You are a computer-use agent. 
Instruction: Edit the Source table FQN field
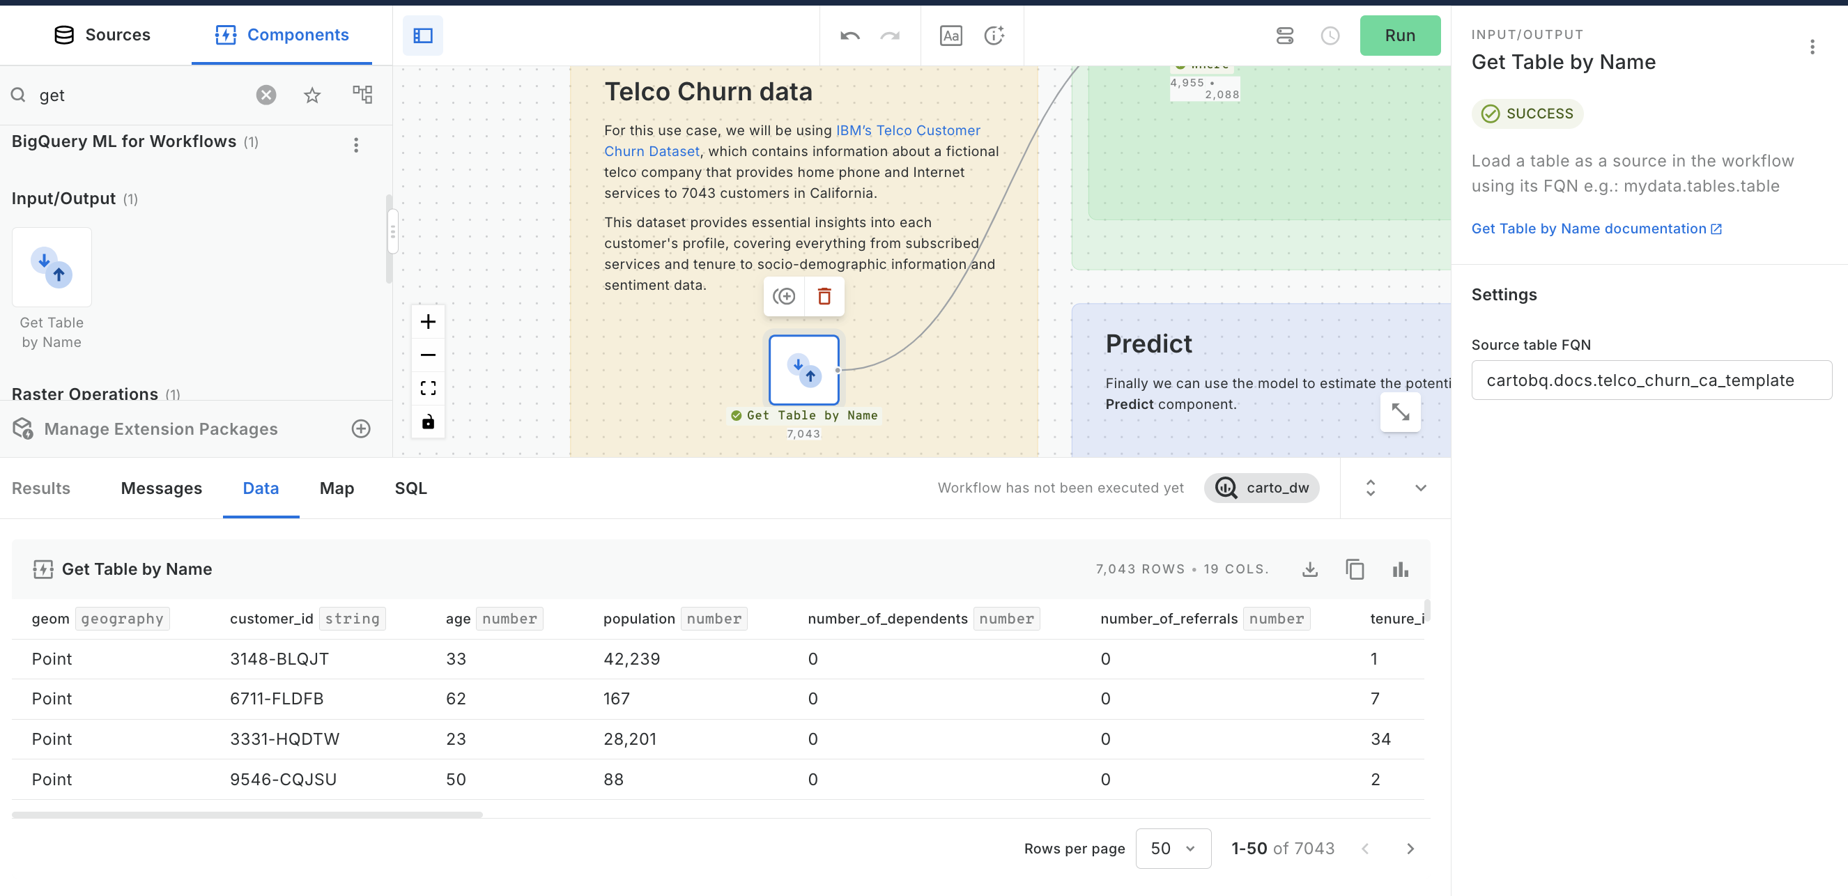point(1651,380)
